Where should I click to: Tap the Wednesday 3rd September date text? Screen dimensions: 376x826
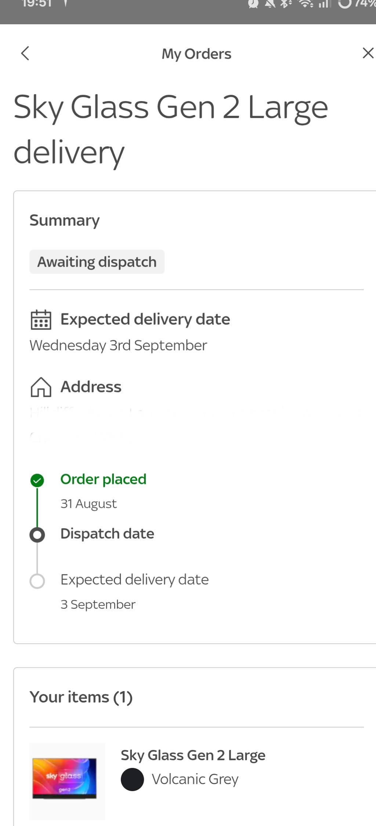click(118, 345)
